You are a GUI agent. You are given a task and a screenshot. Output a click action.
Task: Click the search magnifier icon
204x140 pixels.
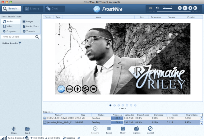coord(37,37)
